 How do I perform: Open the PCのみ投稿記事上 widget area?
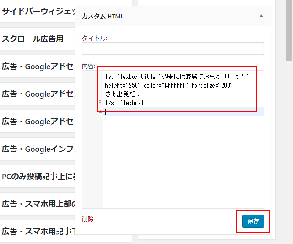click(38, 176)
